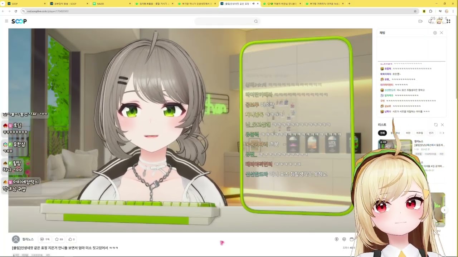Click next arrow on list thumbnails

point(444,210)
